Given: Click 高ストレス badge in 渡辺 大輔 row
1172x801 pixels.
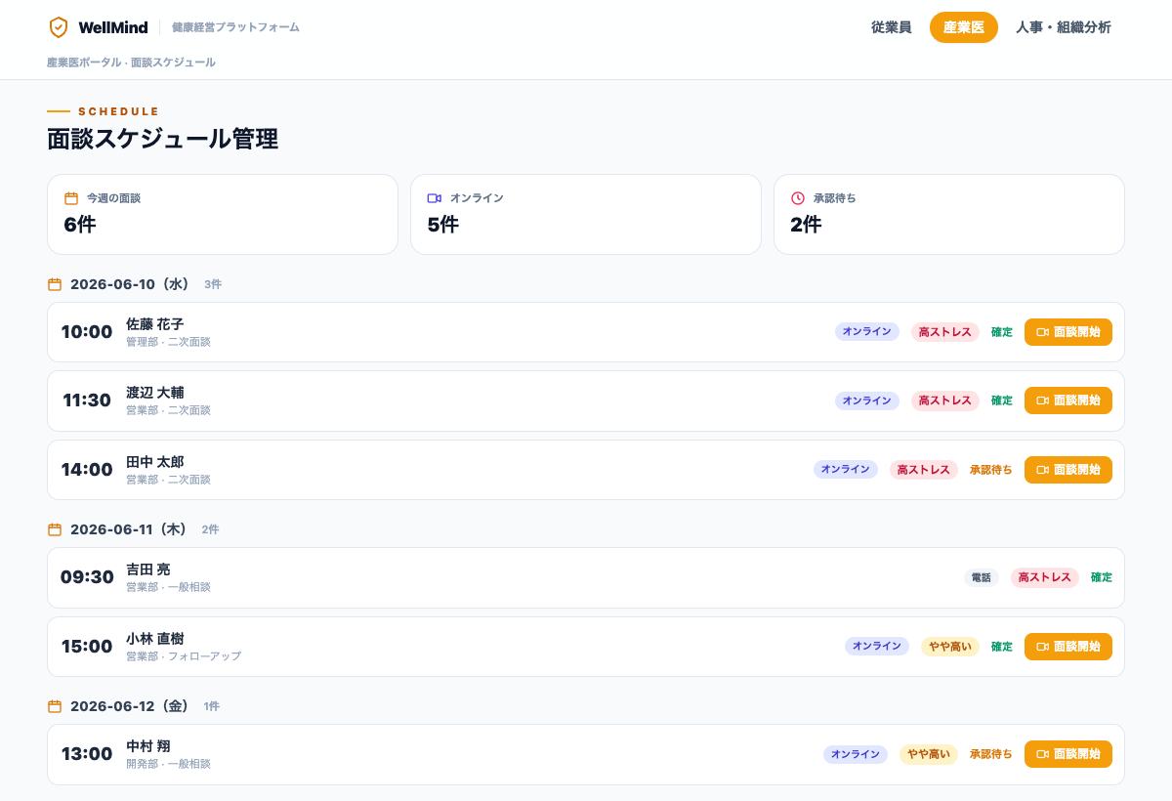Looking at the screenshot, I should [x=945, y=400].
